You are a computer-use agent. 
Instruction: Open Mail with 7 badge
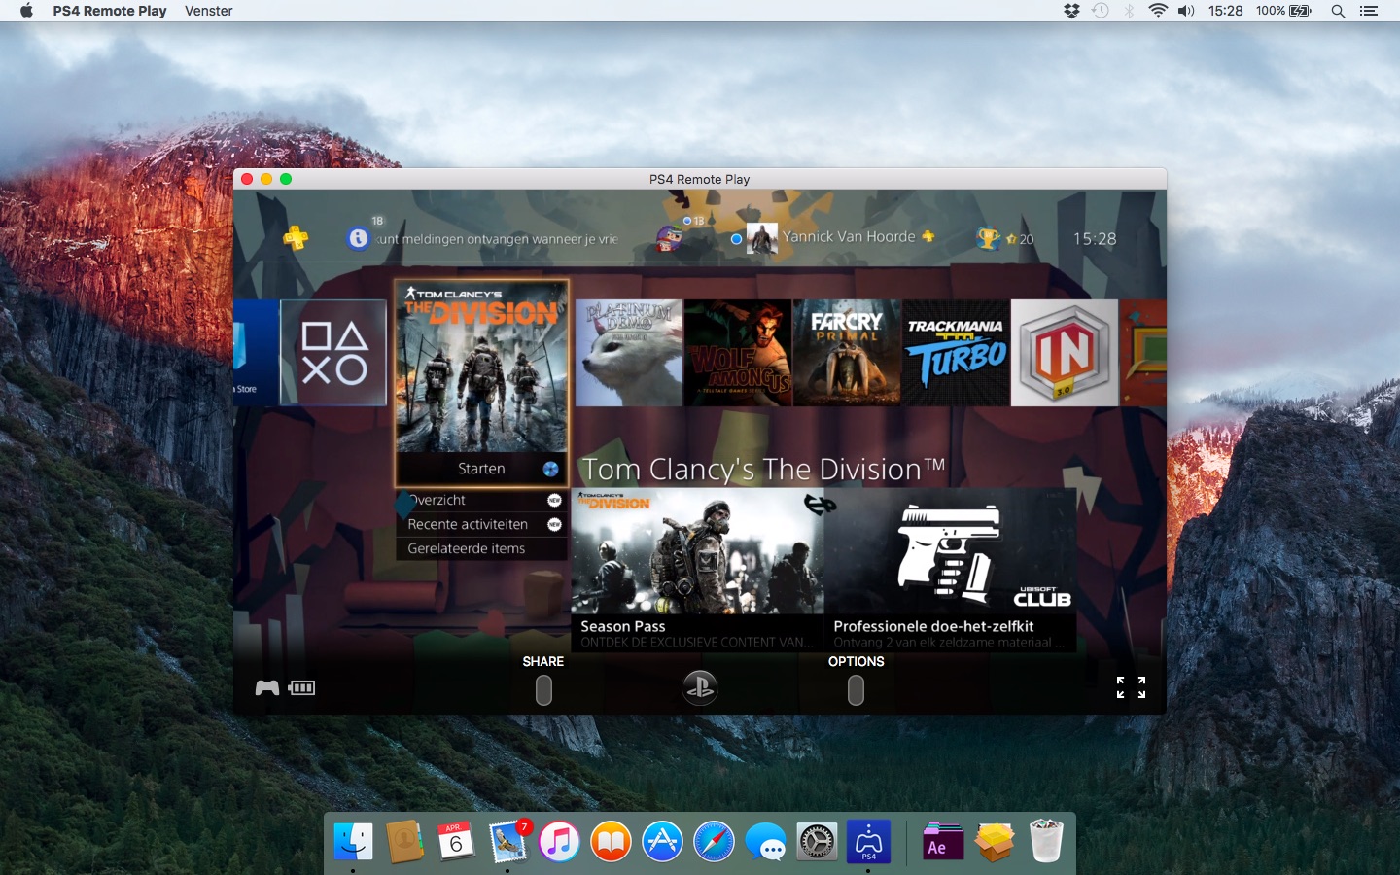pos(507,841)
